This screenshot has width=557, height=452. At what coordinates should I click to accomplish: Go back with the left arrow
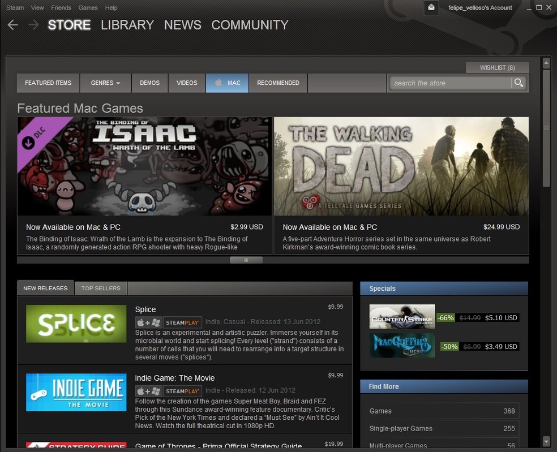pyautogui.click(x=13, y=25)
